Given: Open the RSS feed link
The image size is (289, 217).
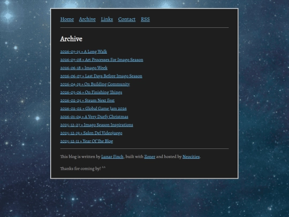Looking at the screenshot, I should (145, 19).
